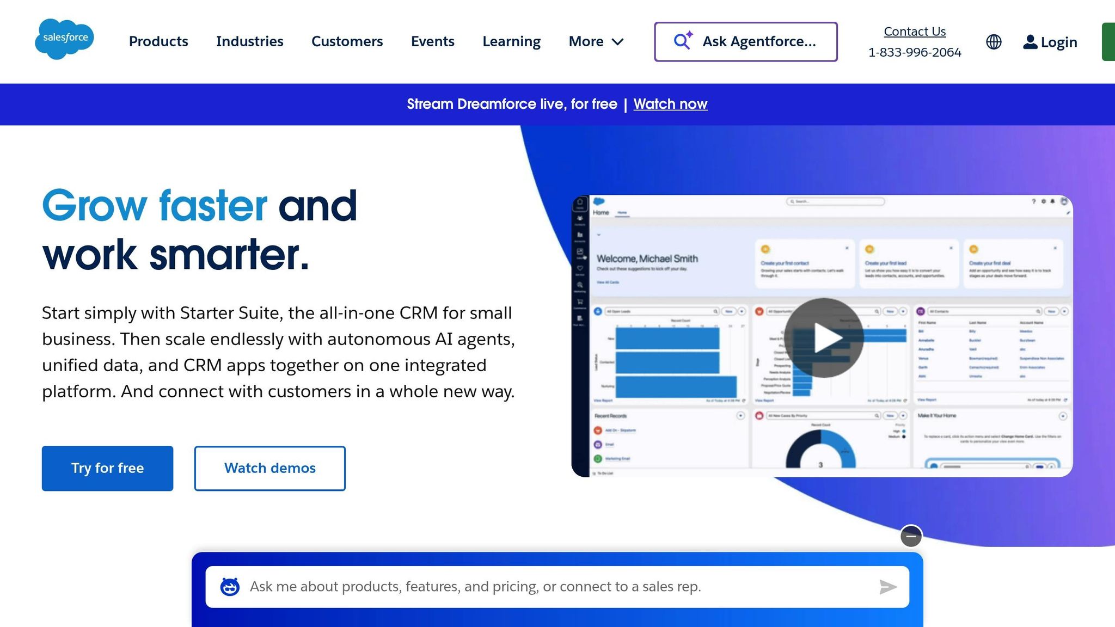
Task: Play the Starter Suite demo video
Action: tap(823, 337)
